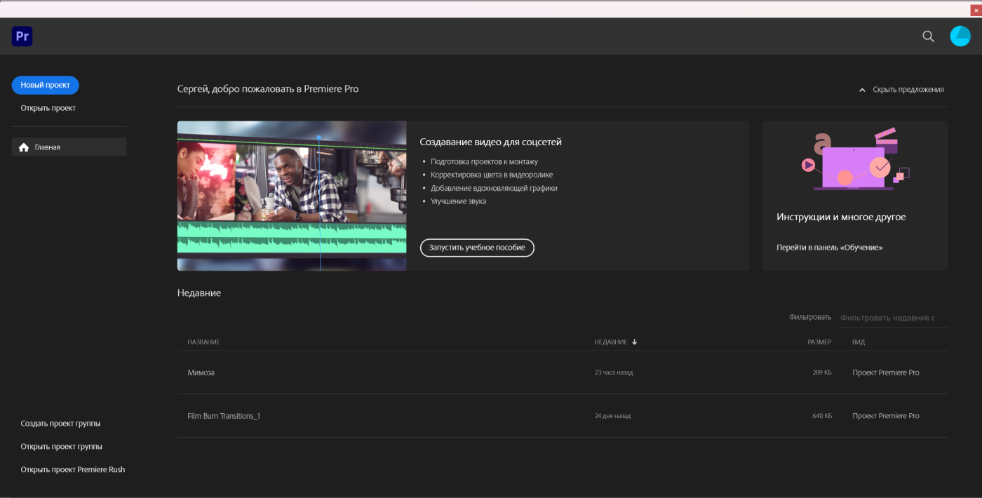The width and height of the screenshot is (982, 498).
Task: Click Открыть проект
Action: click(48, 108)
